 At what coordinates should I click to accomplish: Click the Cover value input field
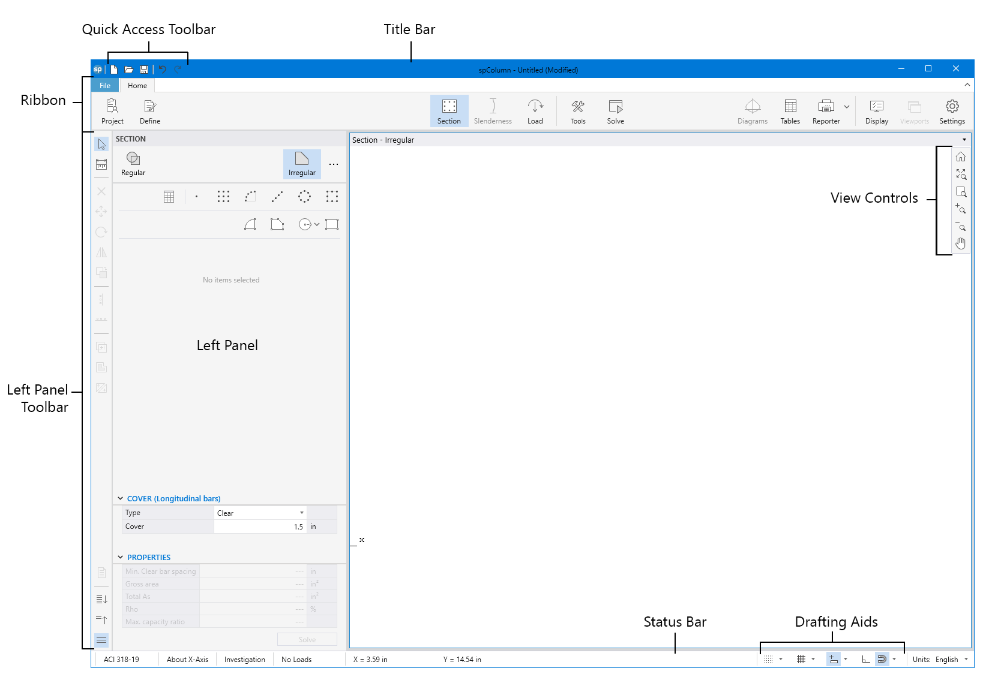pos(260,526)
